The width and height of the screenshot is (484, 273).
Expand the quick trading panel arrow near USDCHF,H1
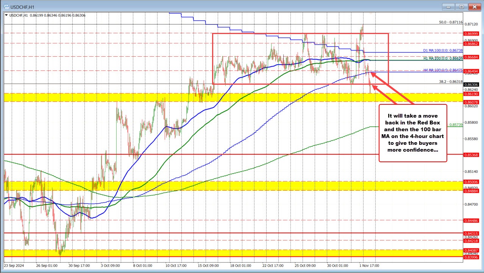coord(6,16)
